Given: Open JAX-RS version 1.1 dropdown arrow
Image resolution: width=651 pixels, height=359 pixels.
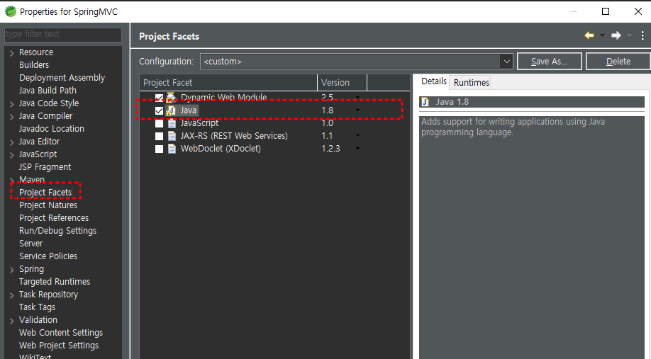Looking at the screenshot, I should click(x=357, y=135).
